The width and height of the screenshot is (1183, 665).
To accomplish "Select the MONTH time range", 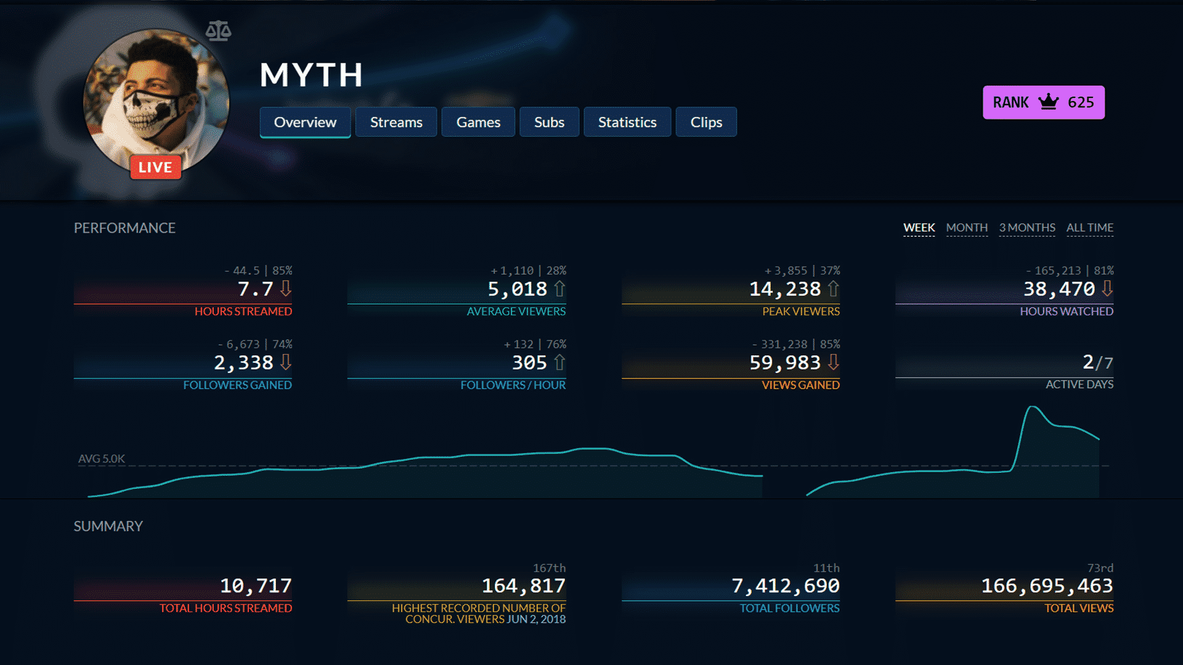I will click(967, 228).
